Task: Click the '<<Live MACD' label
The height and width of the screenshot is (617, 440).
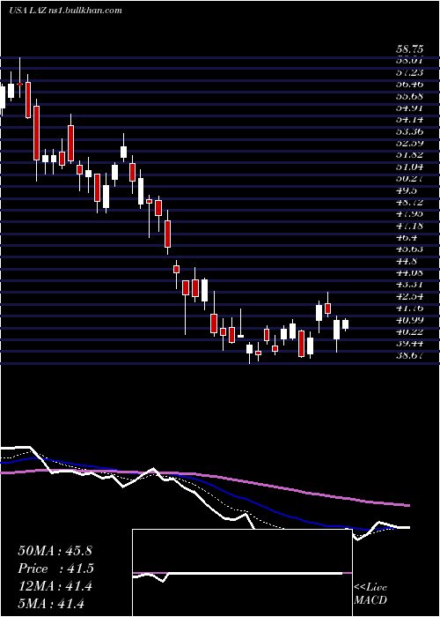Action: (370, 594)
